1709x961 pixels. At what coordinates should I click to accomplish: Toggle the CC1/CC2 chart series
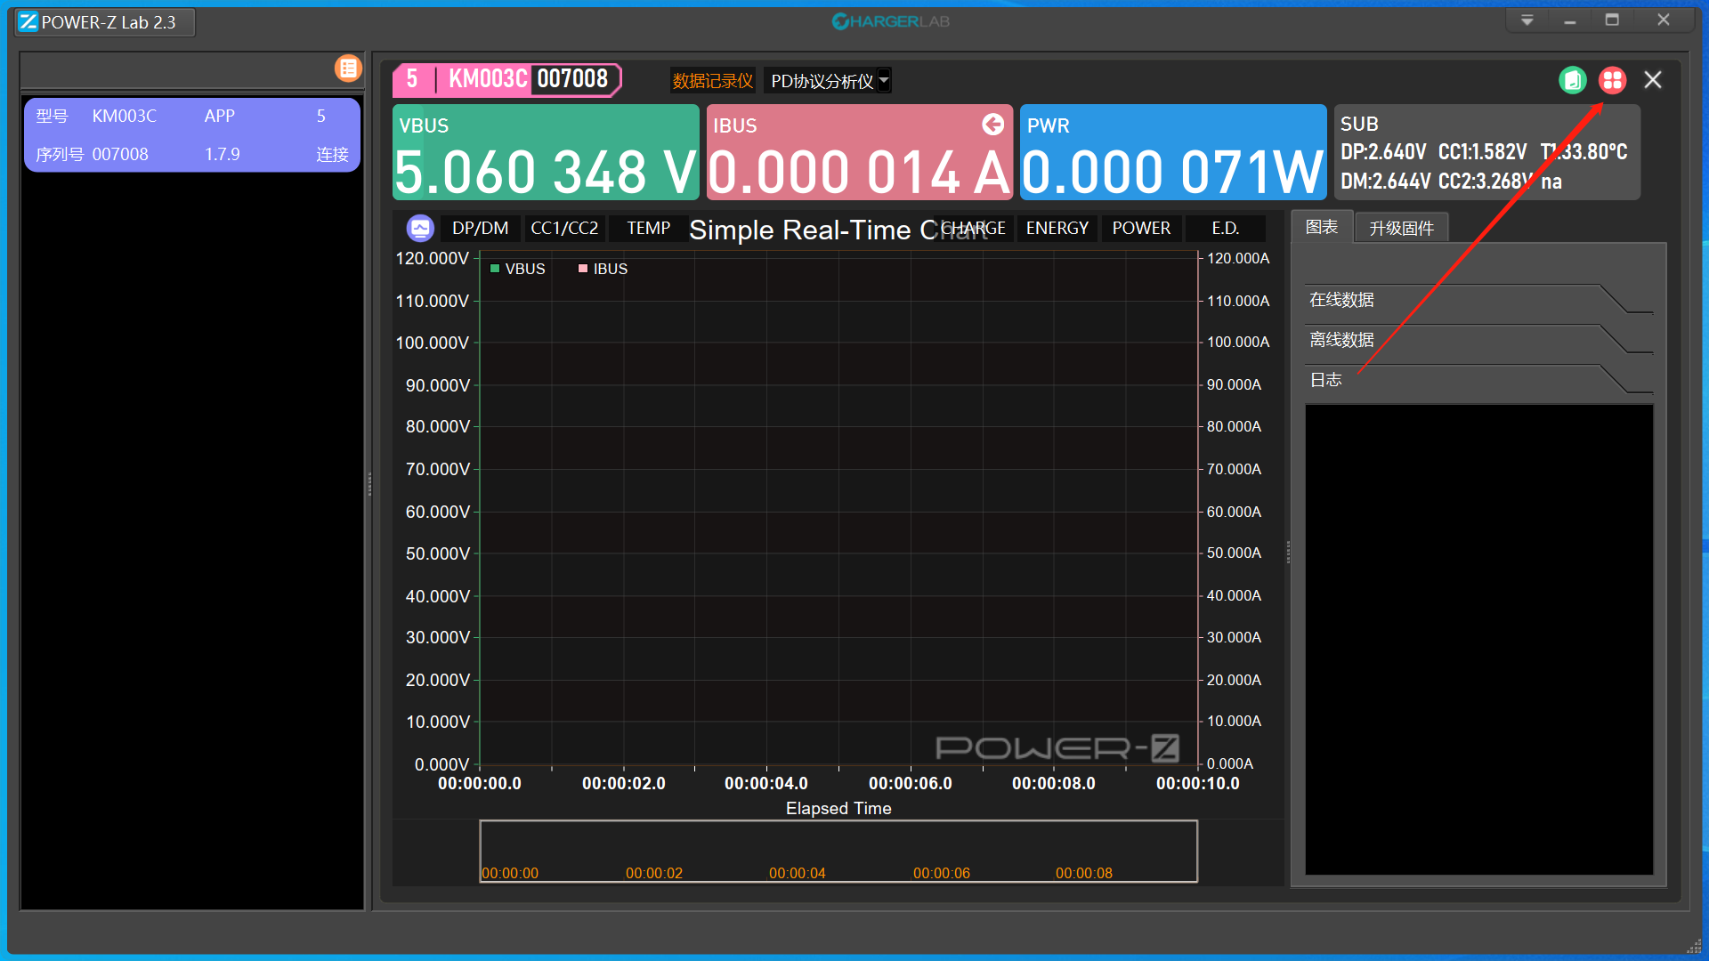564,229
